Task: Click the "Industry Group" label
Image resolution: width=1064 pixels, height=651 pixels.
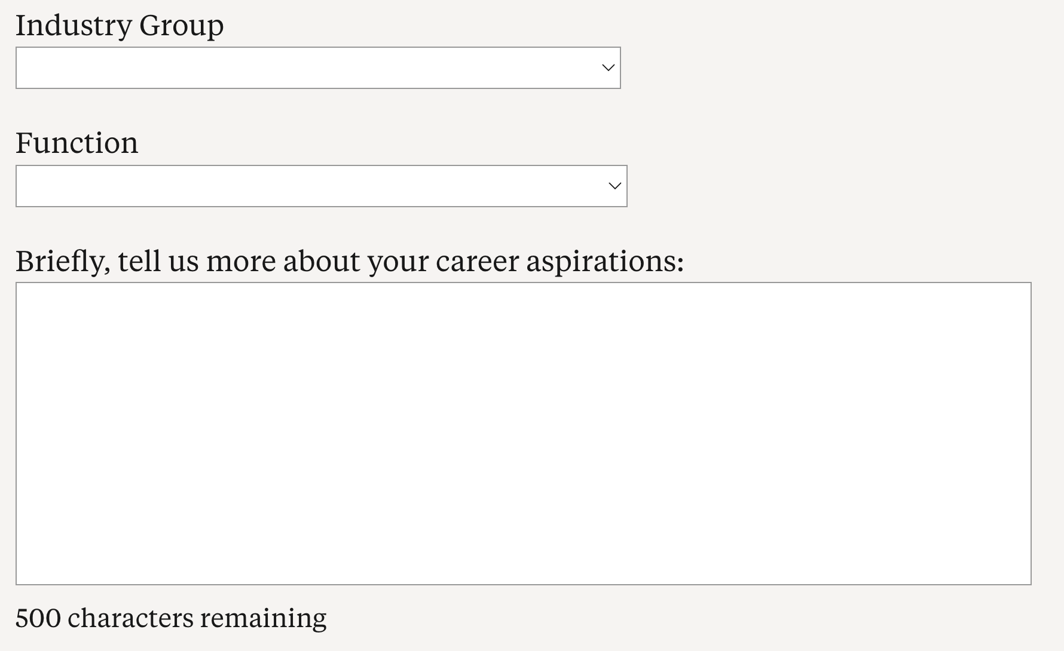Action: pyautogui.click(x=120, y=26)
